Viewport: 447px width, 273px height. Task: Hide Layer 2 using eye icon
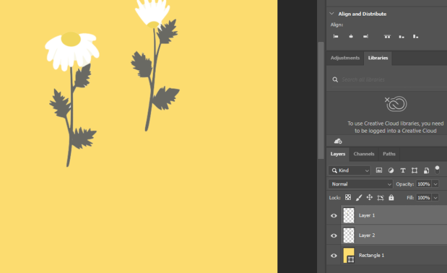(x=334, y=235)
